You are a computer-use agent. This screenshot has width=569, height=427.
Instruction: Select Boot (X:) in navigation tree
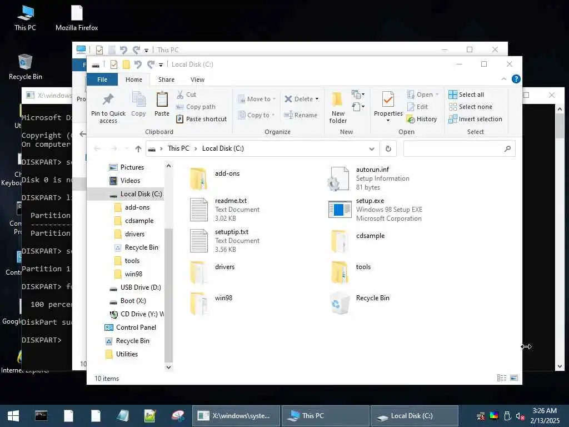click(x=128, y=301)
